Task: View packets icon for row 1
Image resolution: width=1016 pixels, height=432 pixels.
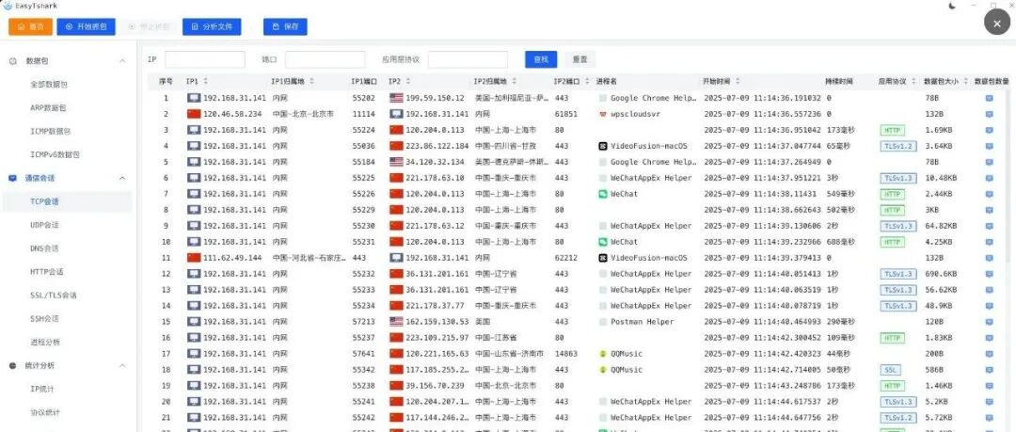Action: coord(990,98)
